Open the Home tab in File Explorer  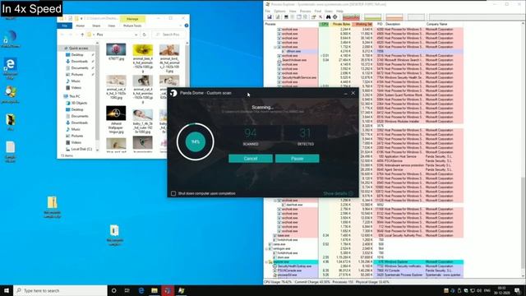[x=81, y=25]
